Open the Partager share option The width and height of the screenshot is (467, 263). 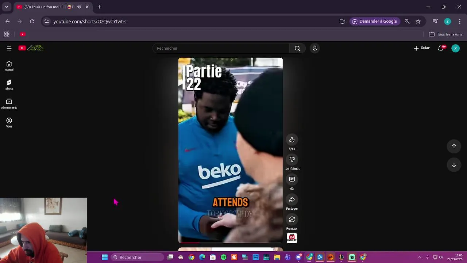[292, 199]
